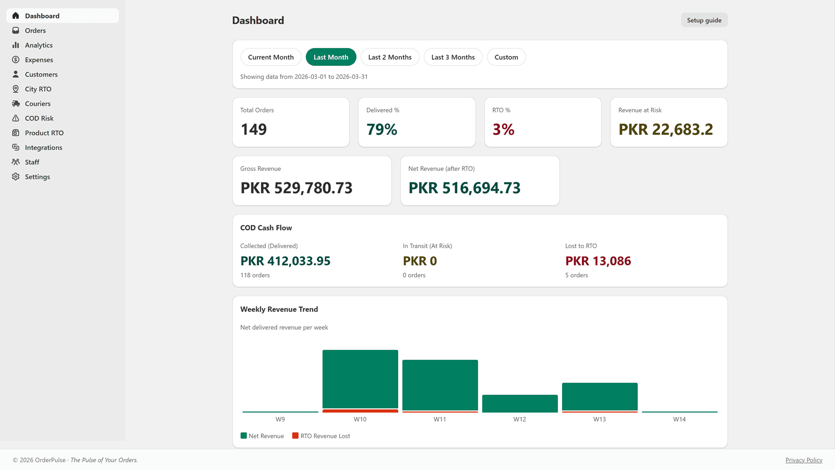Switch to Last 3 Months range
The width and height of the screenshot is (835, 470).
pos(453,57)
